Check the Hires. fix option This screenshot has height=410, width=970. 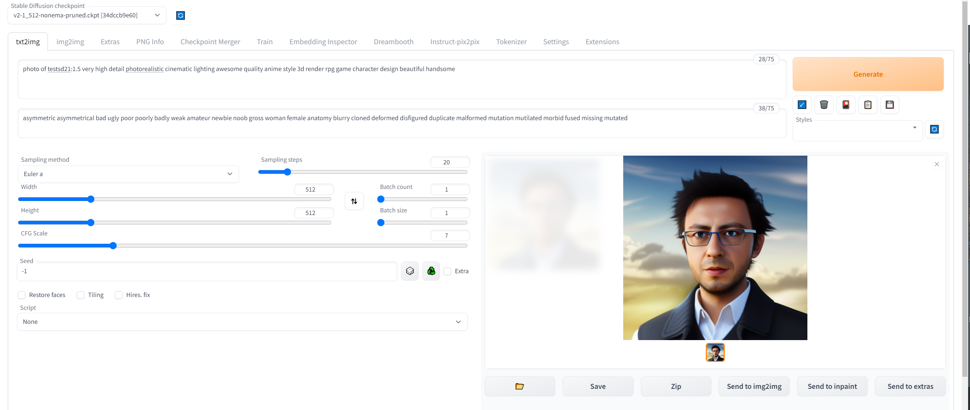coord(119,295)
